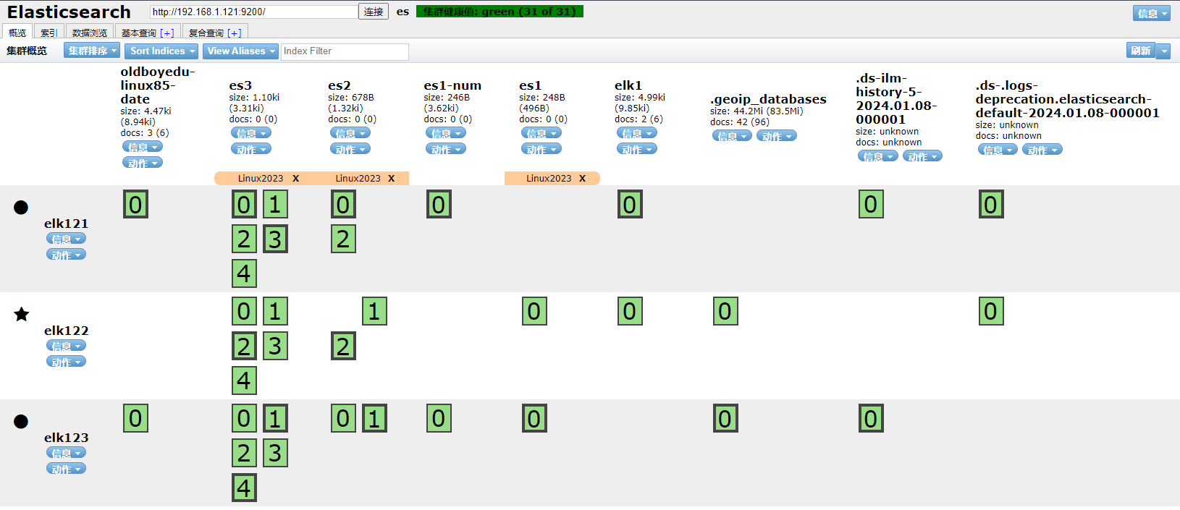Screen dimensions: 1180x510
Task: Switch to the 数据浏览 tab
Action: 90,33
